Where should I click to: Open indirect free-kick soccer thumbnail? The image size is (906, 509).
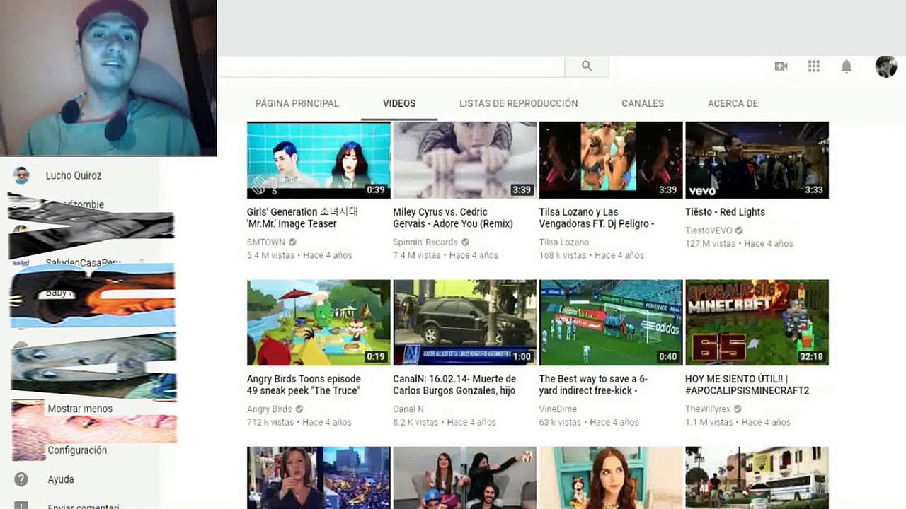(x=611, y=322)
